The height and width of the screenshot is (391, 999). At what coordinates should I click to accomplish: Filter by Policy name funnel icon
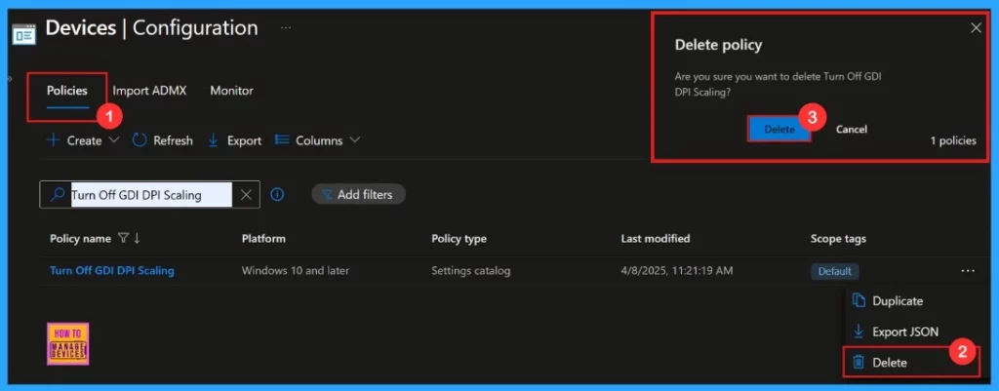[x=123, y=238]
